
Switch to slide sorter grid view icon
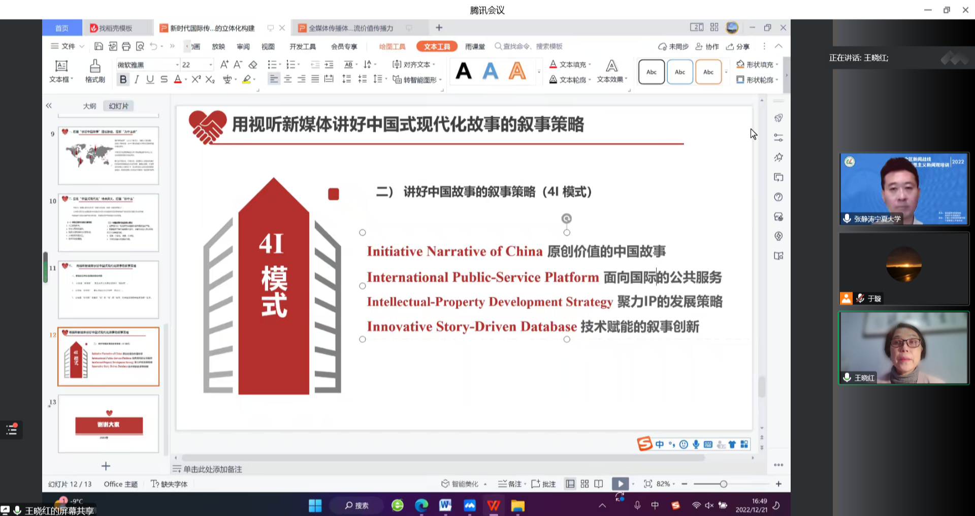(x=584, y=484)
